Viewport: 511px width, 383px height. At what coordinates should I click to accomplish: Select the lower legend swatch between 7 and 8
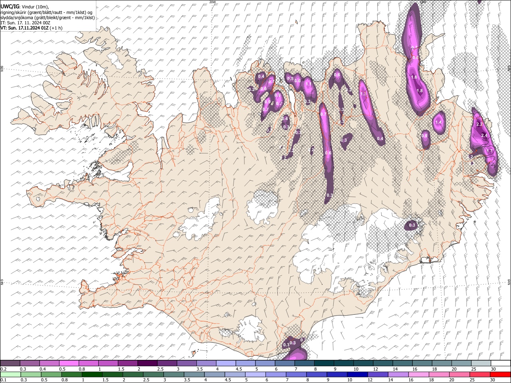296,374
